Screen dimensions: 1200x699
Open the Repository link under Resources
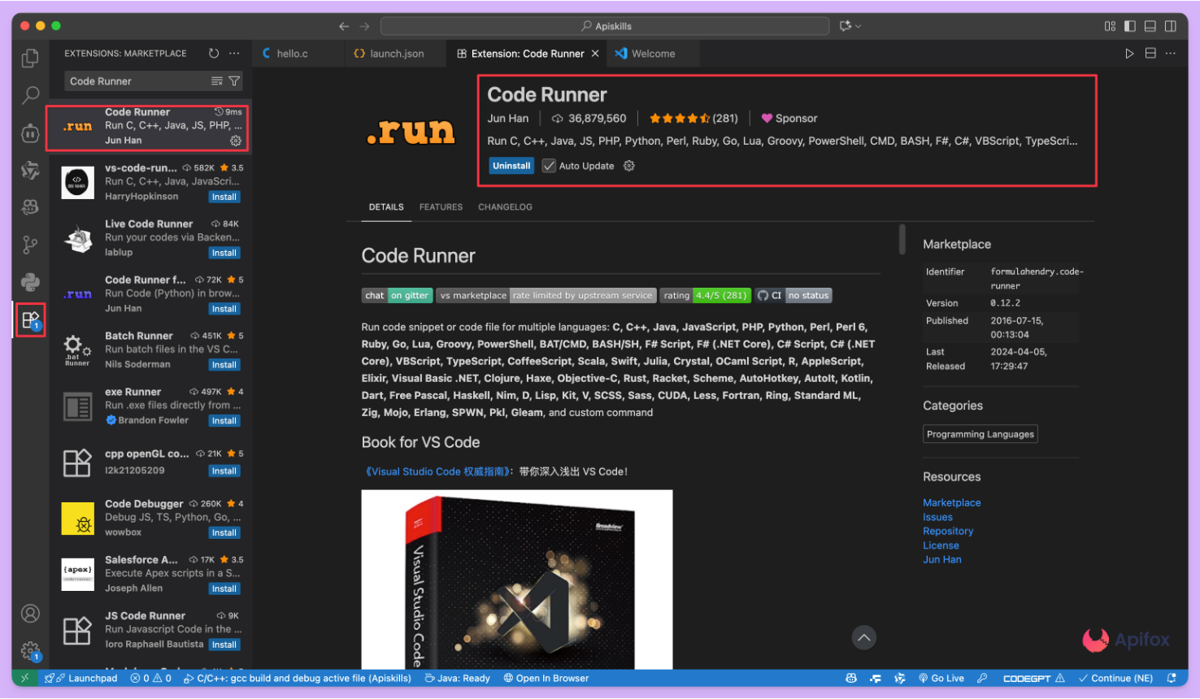[948, 531]
